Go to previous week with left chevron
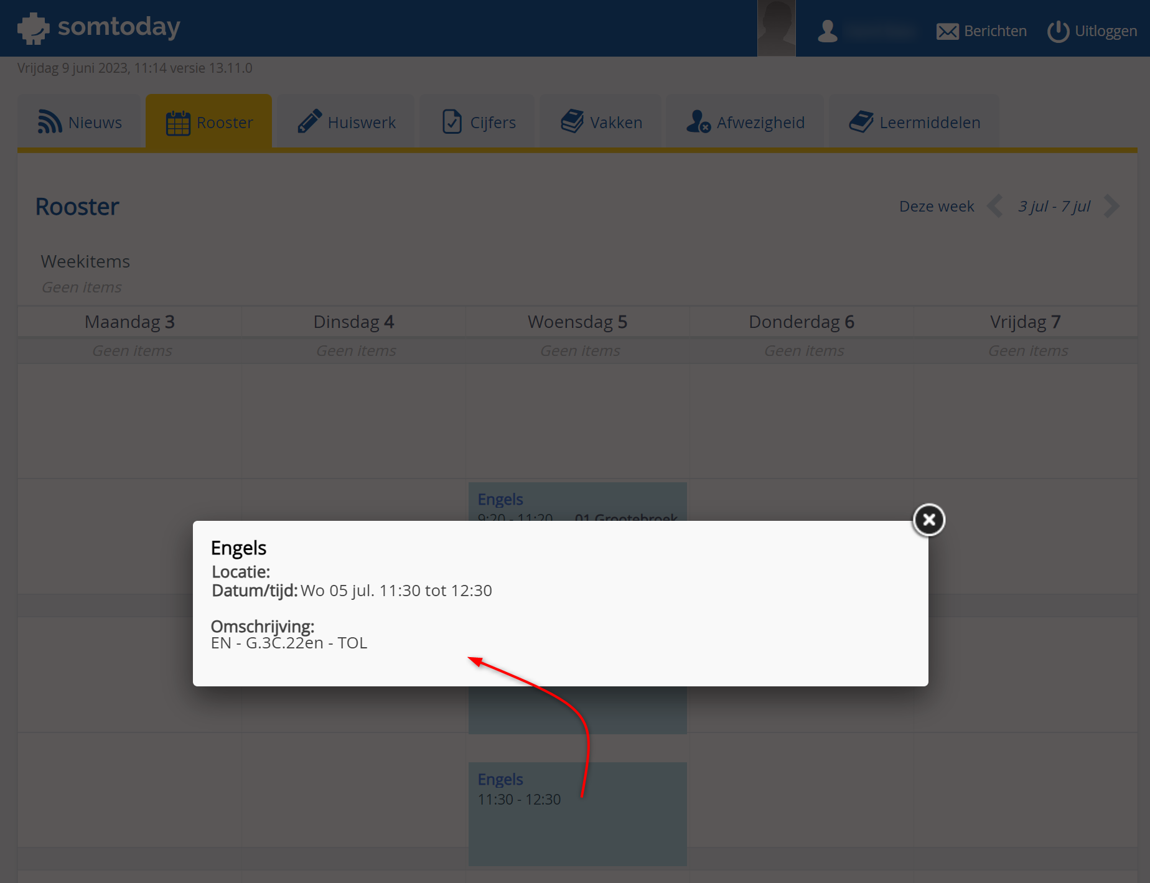Viewport: 1150px width, 883px height. coord(995,206)
